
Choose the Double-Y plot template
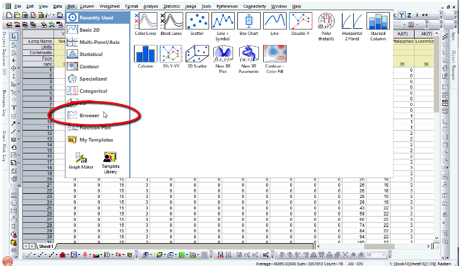tap(300, 24)
